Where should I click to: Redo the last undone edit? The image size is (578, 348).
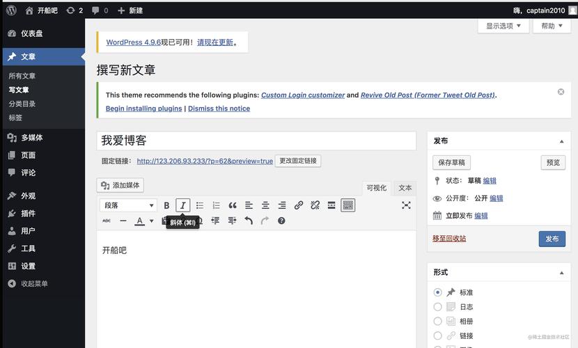point(265,221)
